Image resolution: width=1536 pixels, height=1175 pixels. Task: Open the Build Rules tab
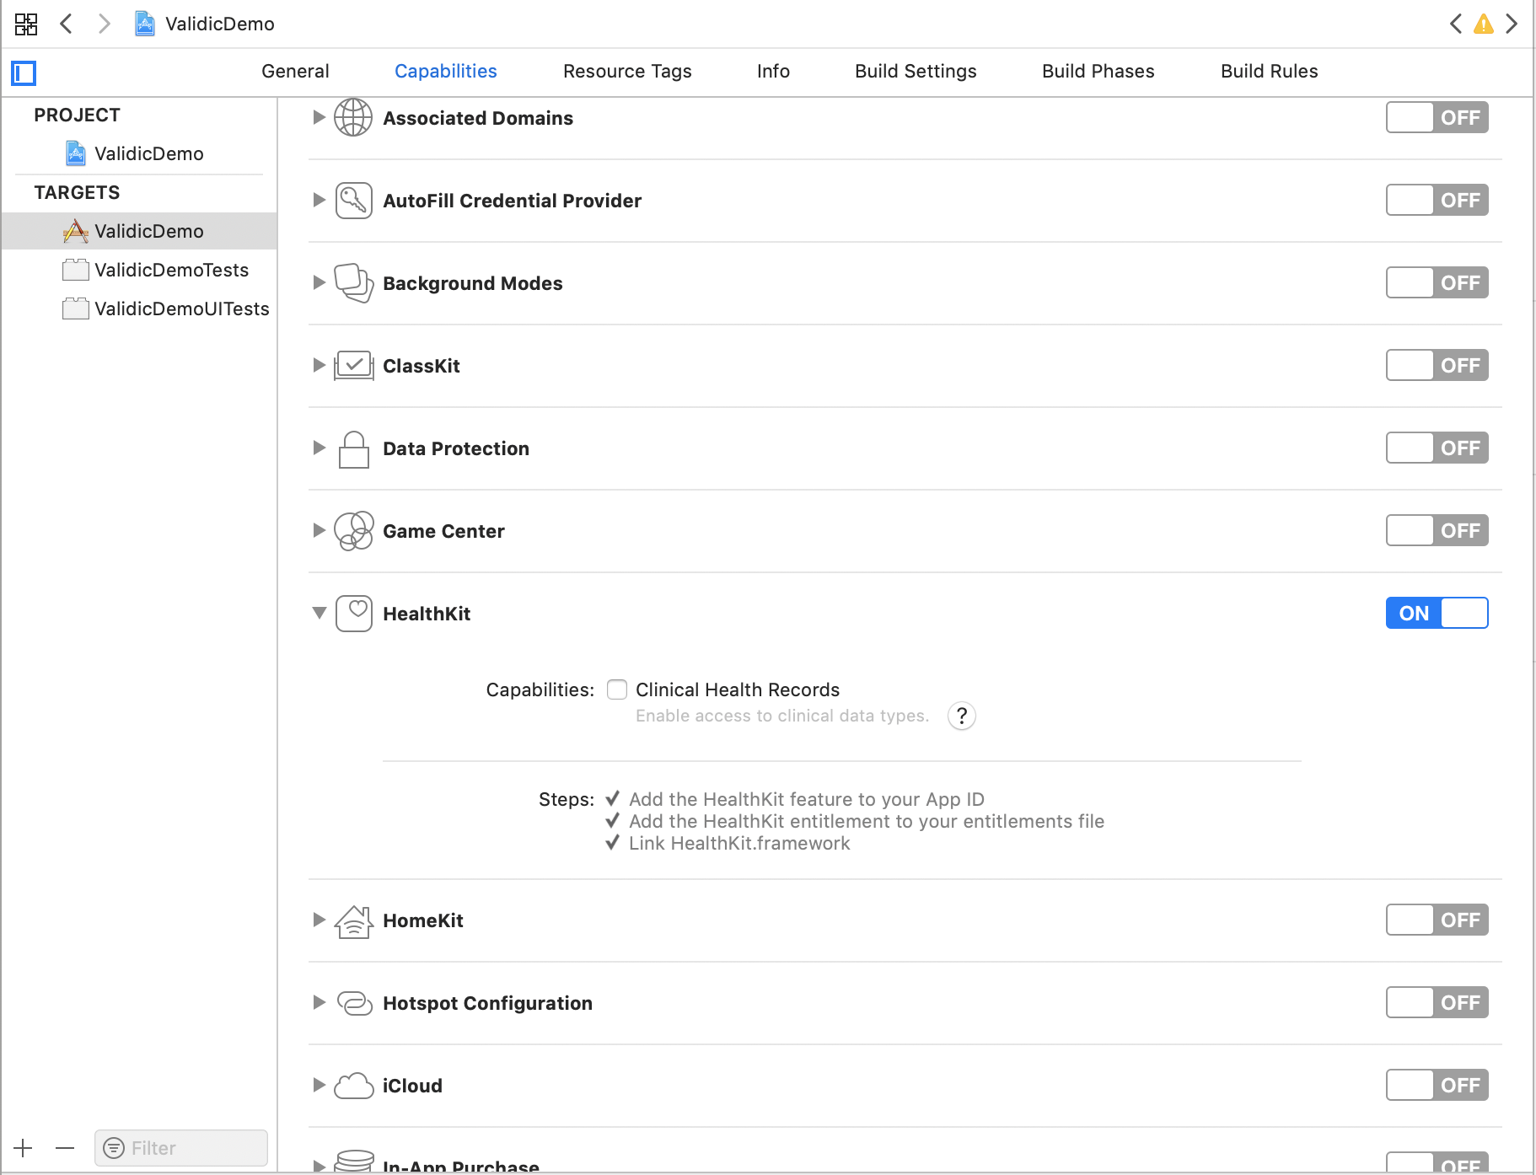pos(1270,72)
